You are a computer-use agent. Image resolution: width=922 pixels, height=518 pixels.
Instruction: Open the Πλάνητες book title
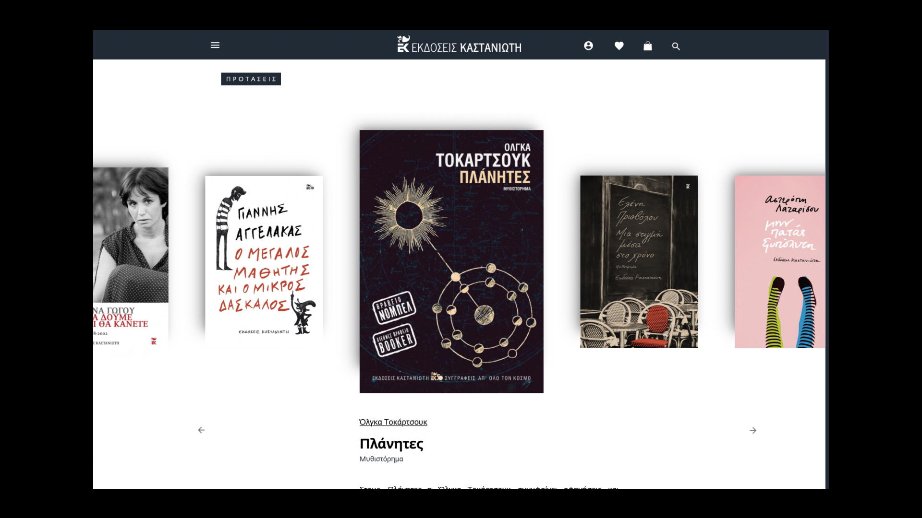coord(391,444)
